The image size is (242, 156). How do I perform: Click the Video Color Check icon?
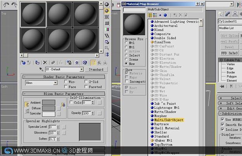(107, 29)
